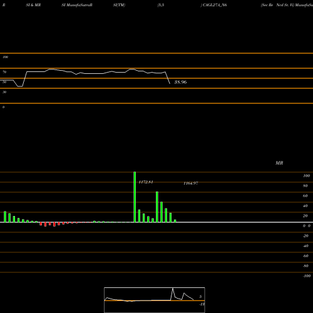Click the -100 label on MR right axis
Screen dimensions: 313x313
tap(307, 276)
